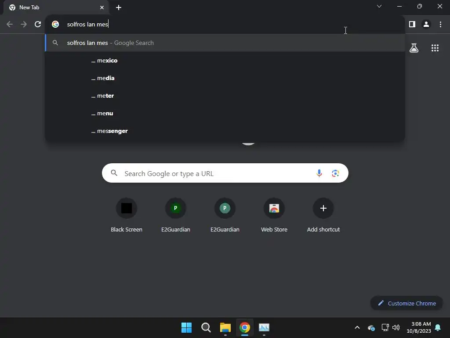
Task: Click the omnibox text 'solfros lan mes'
Action: [87, 24]
